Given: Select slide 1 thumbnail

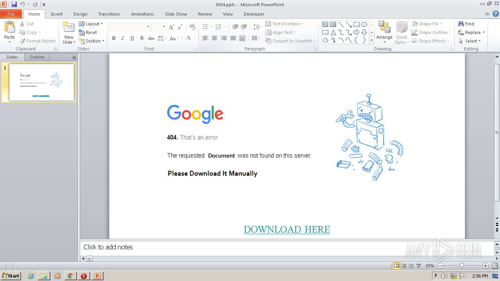Looking at the screenshot, I should tap(41, 82).
